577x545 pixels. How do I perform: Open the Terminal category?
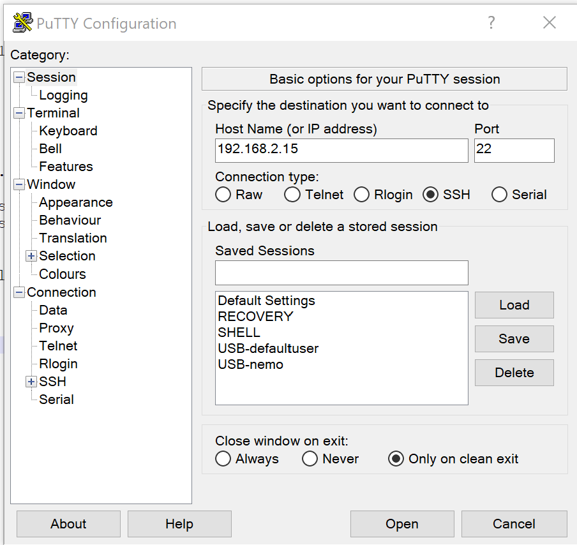pyautogui.click(x=54, y=113)
